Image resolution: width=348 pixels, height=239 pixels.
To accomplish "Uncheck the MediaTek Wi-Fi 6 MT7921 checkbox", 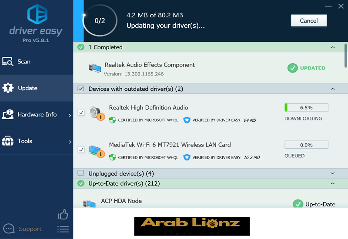I will [81, 149].
